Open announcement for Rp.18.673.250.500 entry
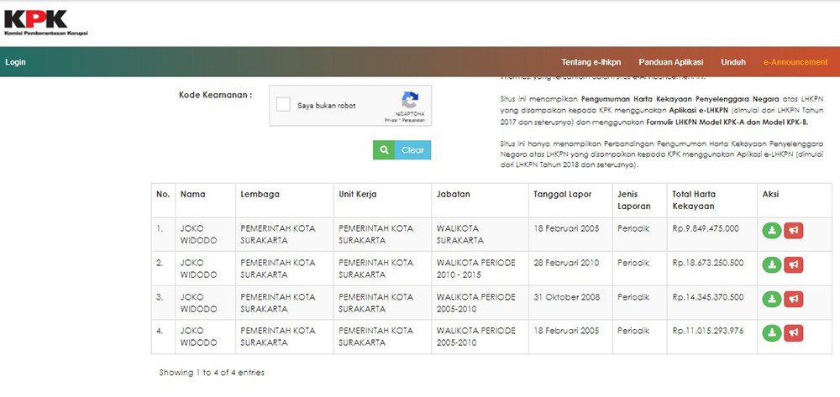The height and width of the screenshot is (397, 840). point(793,265)
